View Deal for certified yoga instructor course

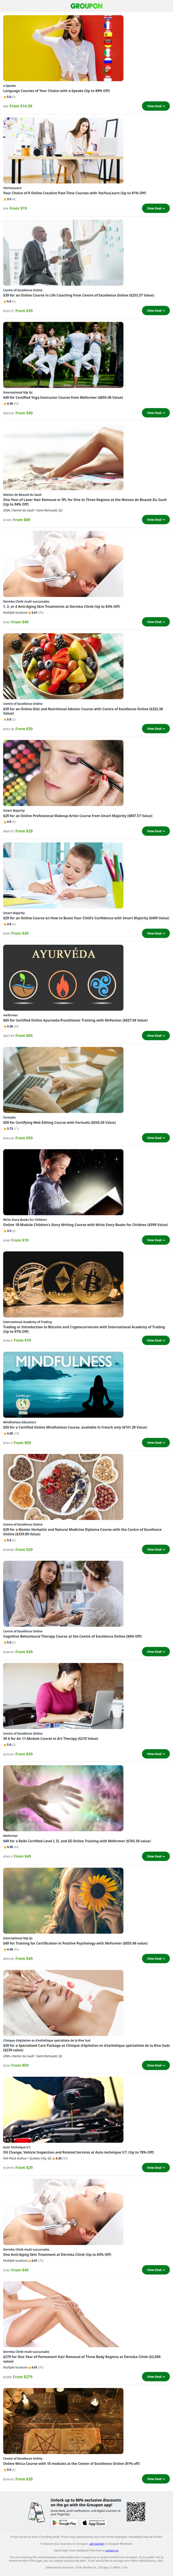(156, 412)
